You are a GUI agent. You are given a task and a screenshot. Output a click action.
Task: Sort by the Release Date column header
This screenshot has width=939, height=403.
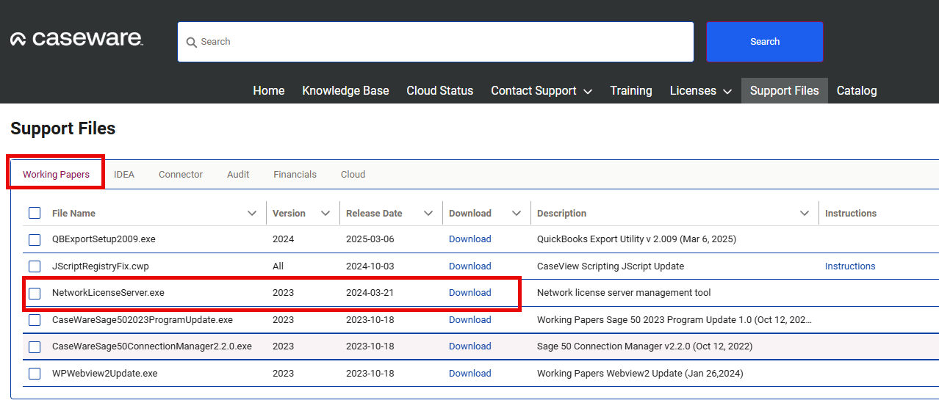point(374,214)
